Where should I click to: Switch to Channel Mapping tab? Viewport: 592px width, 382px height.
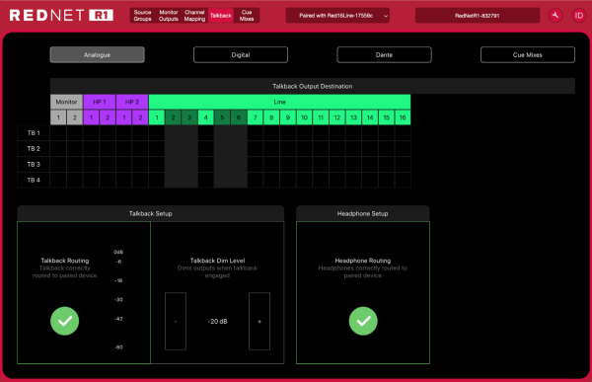(x=194, y=16)
